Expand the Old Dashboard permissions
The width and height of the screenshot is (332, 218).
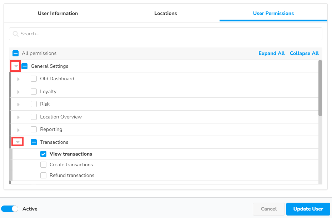[18, 79]
